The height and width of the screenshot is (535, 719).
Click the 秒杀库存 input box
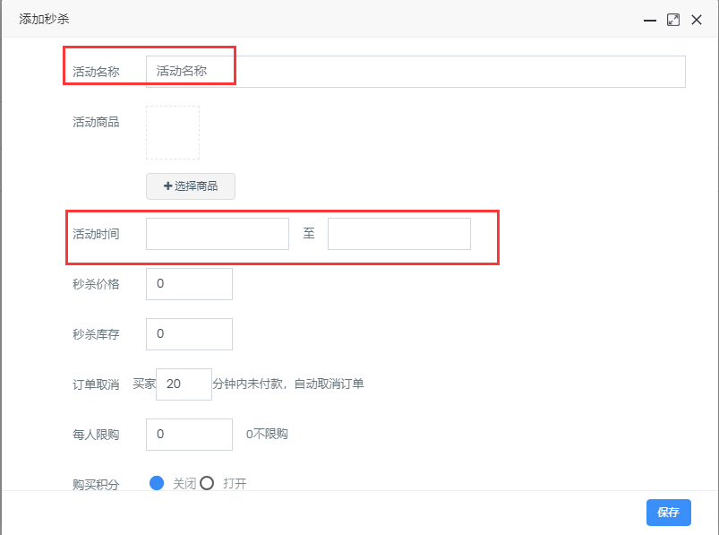[x=190, y=334]
